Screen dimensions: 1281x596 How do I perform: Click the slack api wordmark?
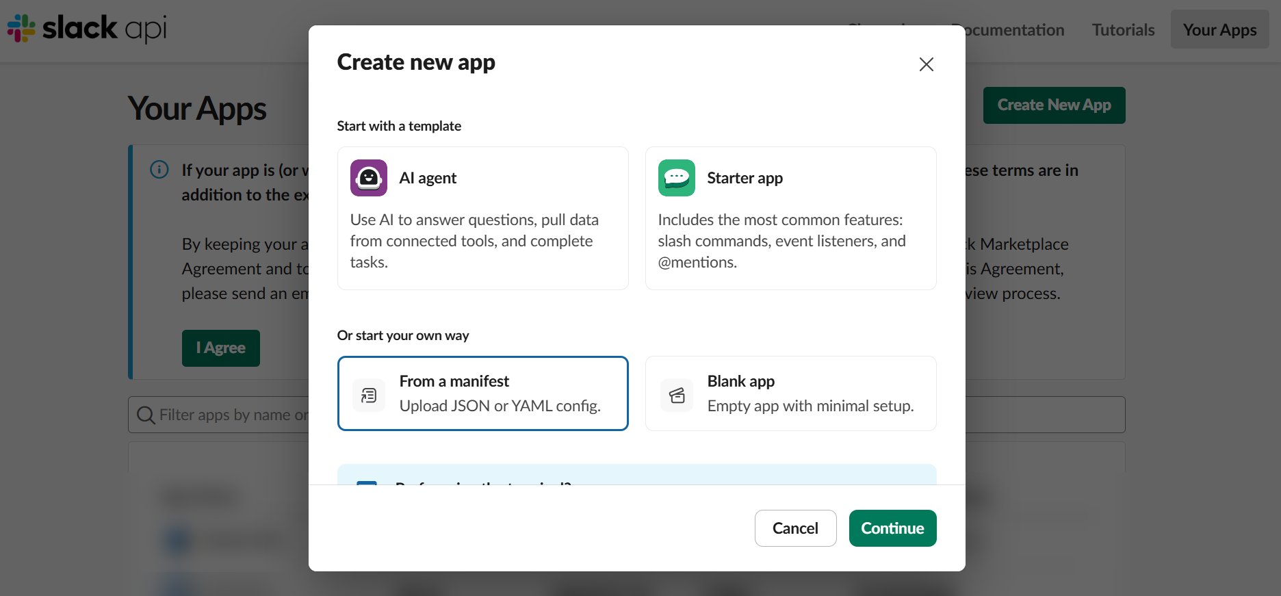[105, 29]
